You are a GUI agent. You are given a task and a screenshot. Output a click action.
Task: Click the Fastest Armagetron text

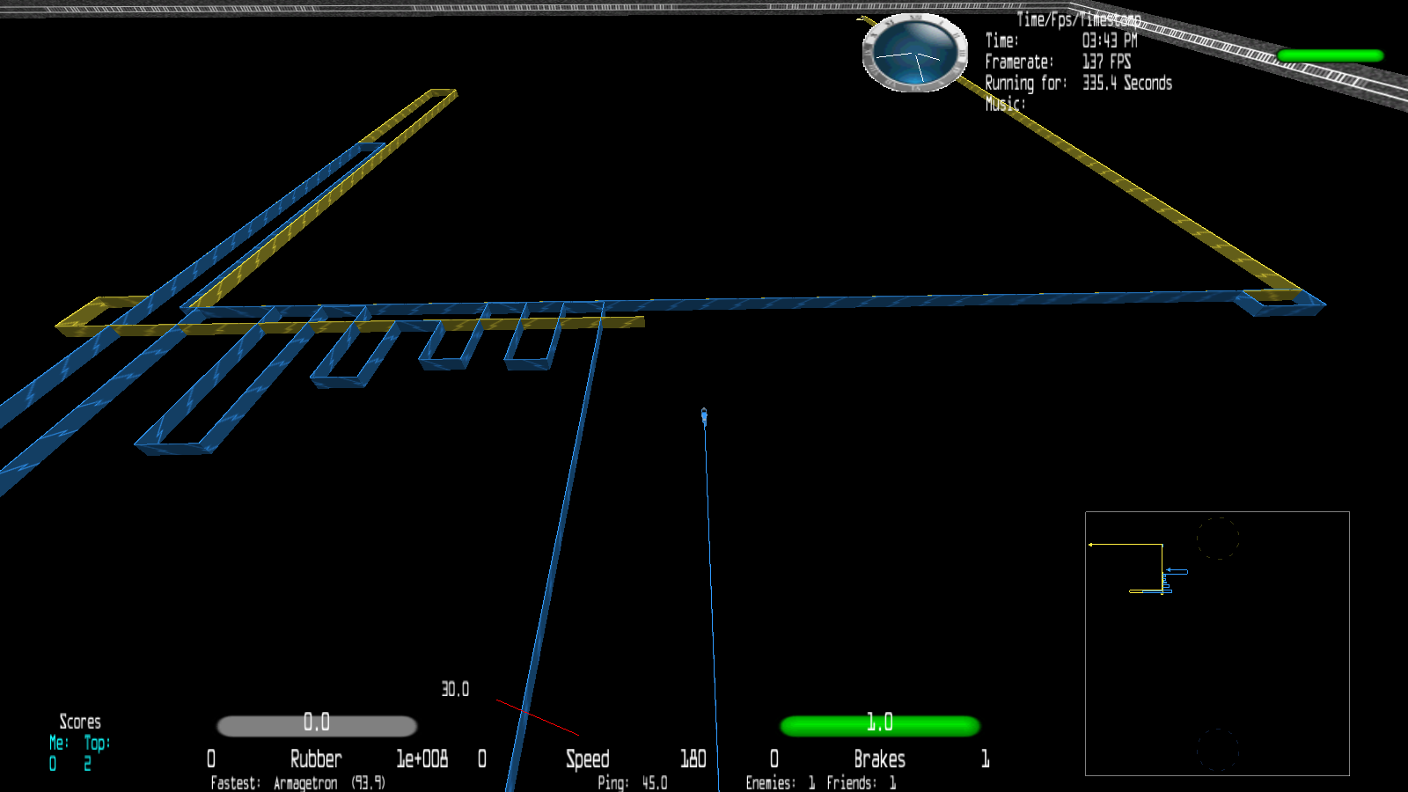coord(297,782)
